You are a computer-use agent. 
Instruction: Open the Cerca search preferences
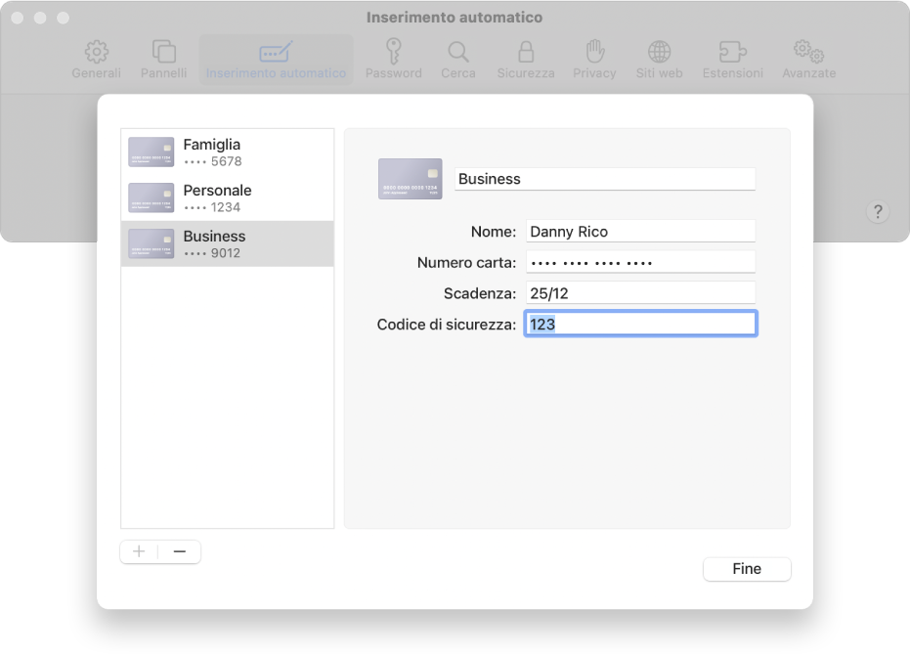[x=457, y=60]
